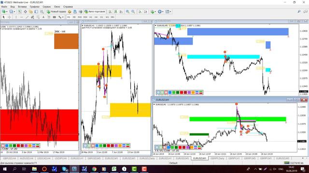The width and height of the screenshot is (309, 173).
Task: Open the Файл menu
Action: point(4,7)
